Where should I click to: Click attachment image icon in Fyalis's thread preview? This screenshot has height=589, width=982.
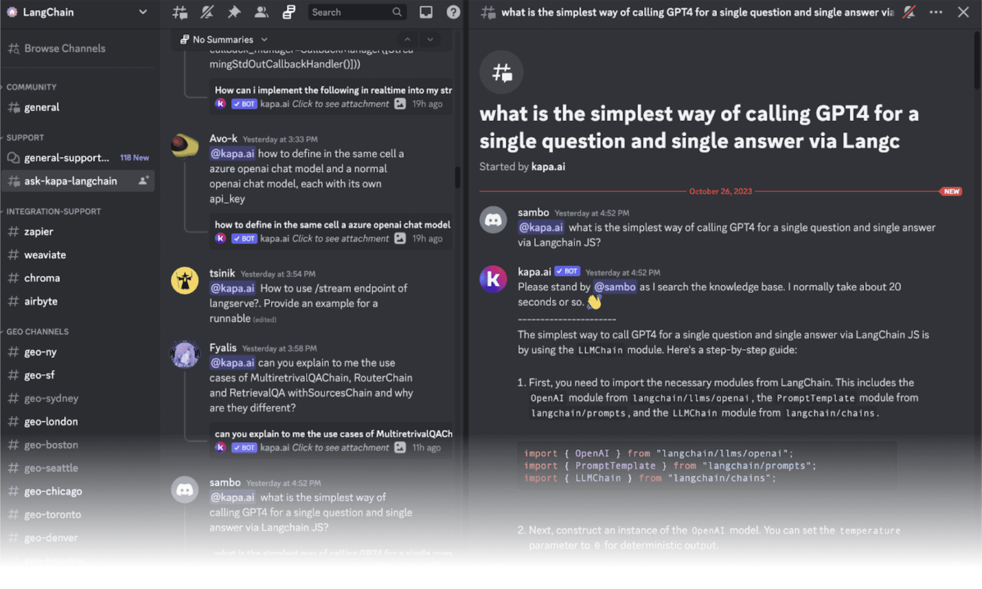pyautogui.click(x=400, y=447)
